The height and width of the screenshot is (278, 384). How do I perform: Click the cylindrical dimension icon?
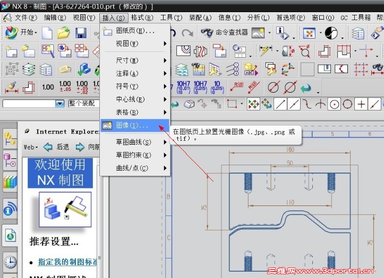[x=288, y=51]
